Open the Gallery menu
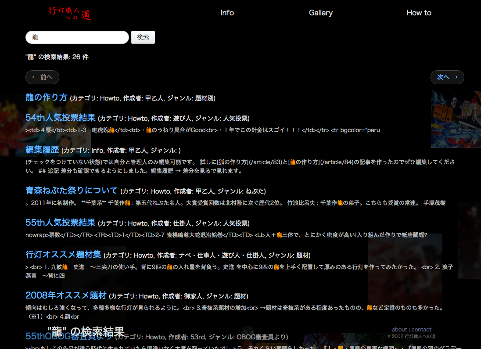481x349 pixels. [320, 13]
